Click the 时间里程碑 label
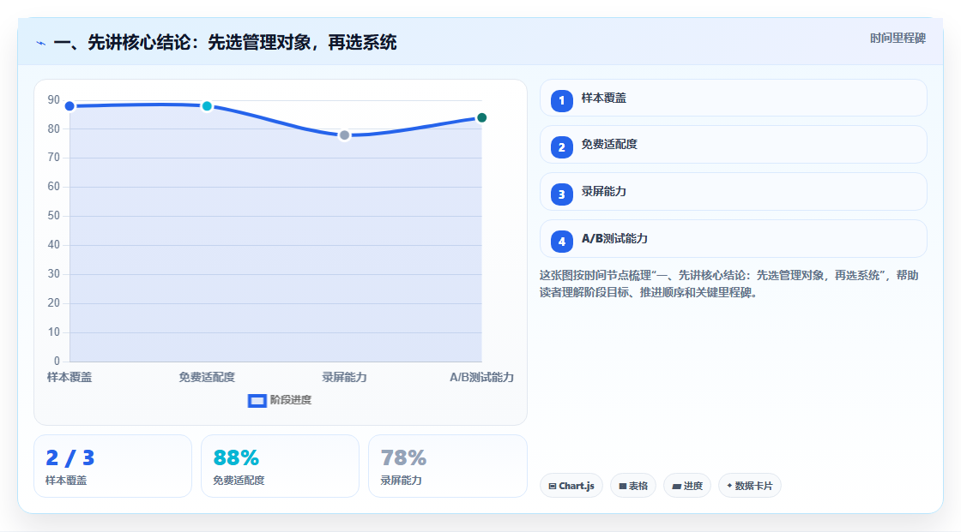The width and height of the screenshot is (961, 532). coord(898,38)
